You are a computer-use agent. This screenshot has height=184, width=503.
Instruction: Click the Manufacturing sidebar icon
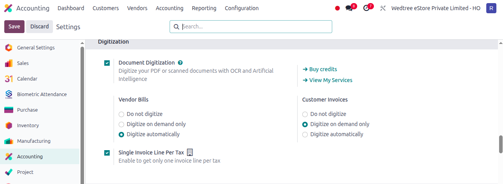(x=9, y=141)
